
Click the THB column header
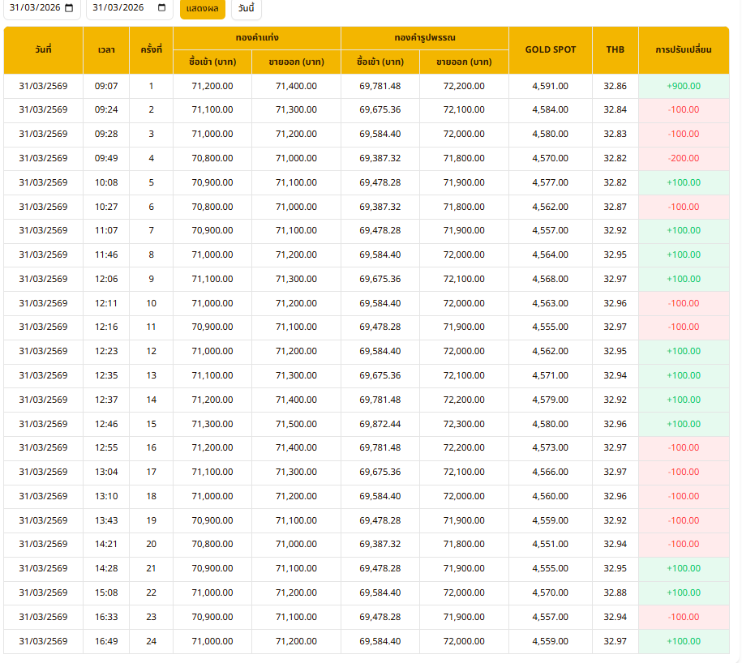click(x=615, y=49)
